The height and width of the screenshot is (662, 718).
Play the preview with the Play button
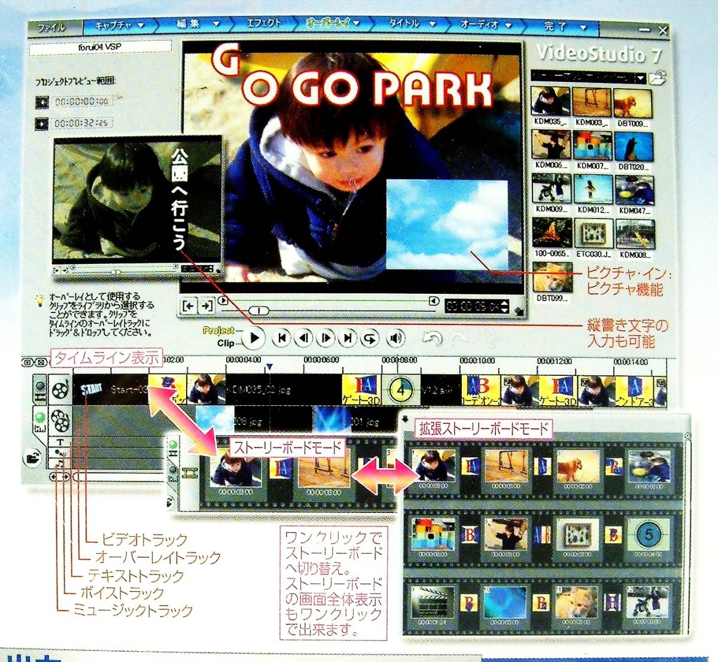[x=254, y=338]
